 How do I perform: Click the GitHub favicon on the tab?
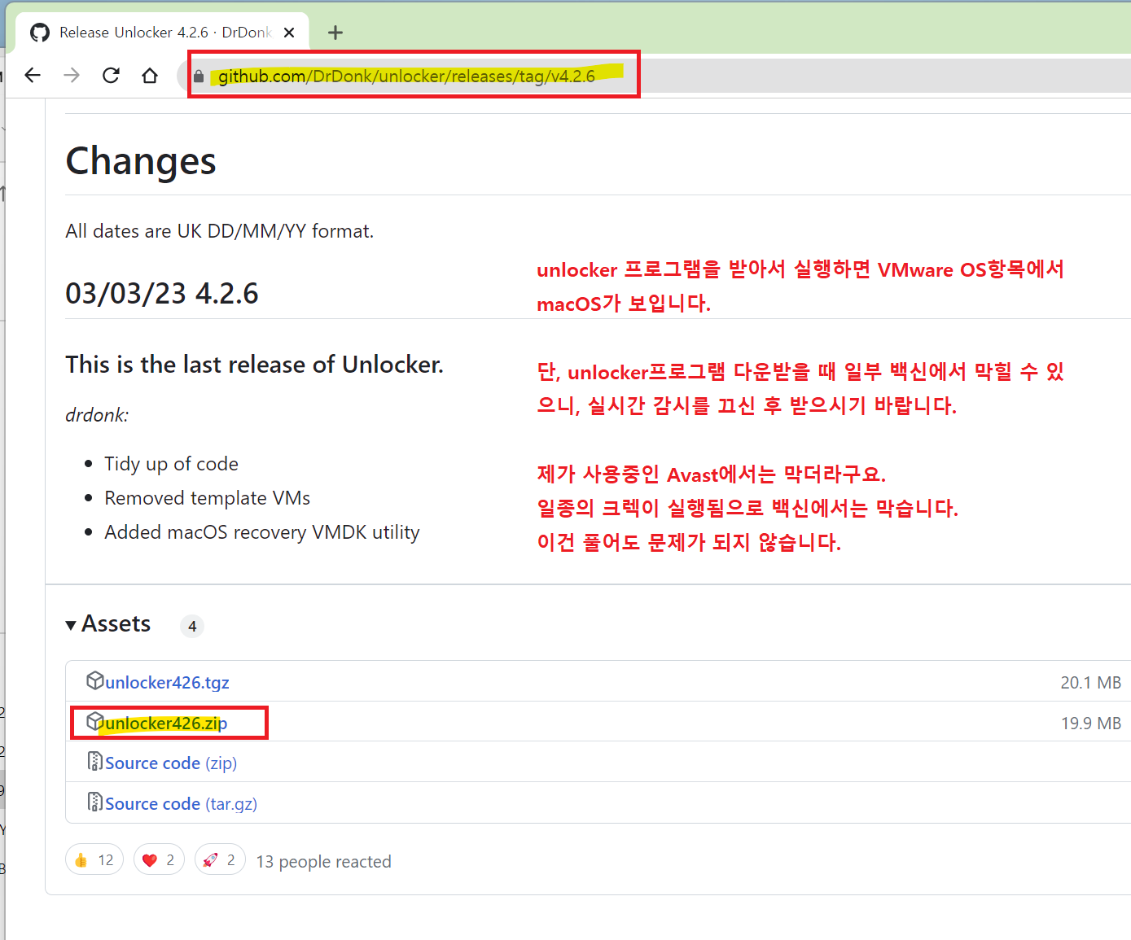pos(40,33)
